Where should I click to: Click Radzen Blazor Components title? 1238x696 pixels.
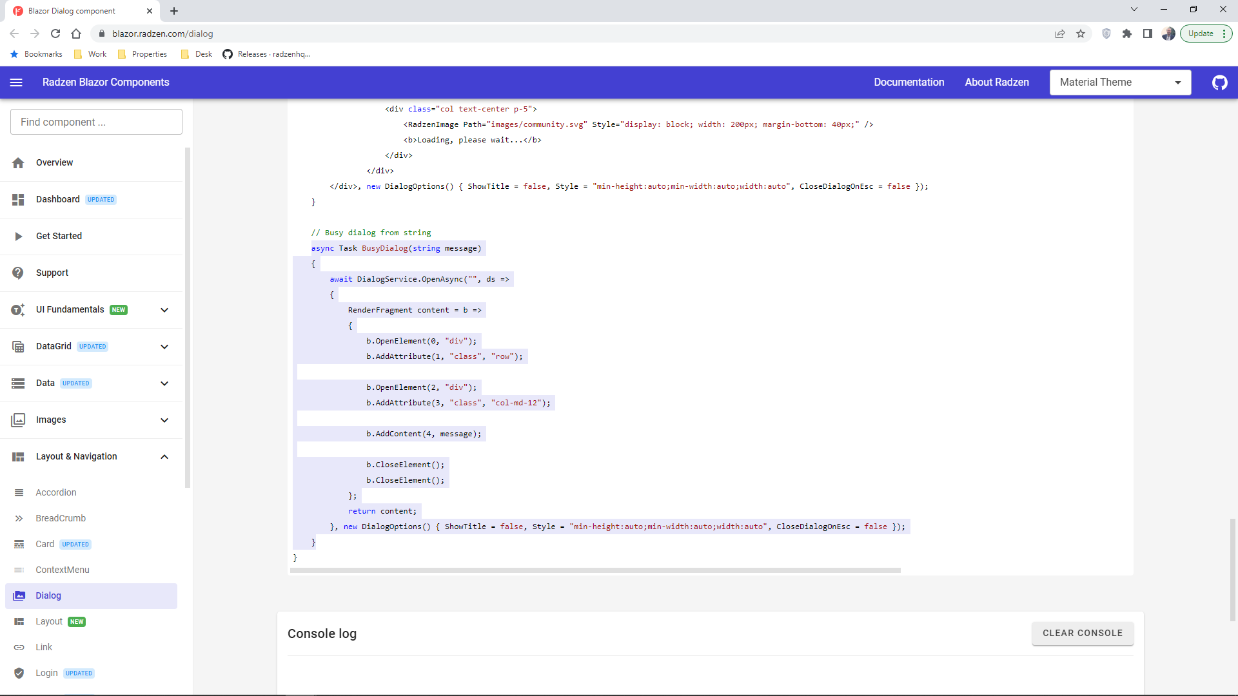coord(106,82)
